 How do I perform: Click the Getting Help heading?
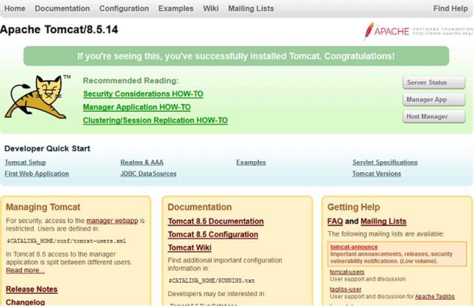click(x=354, y=207)
